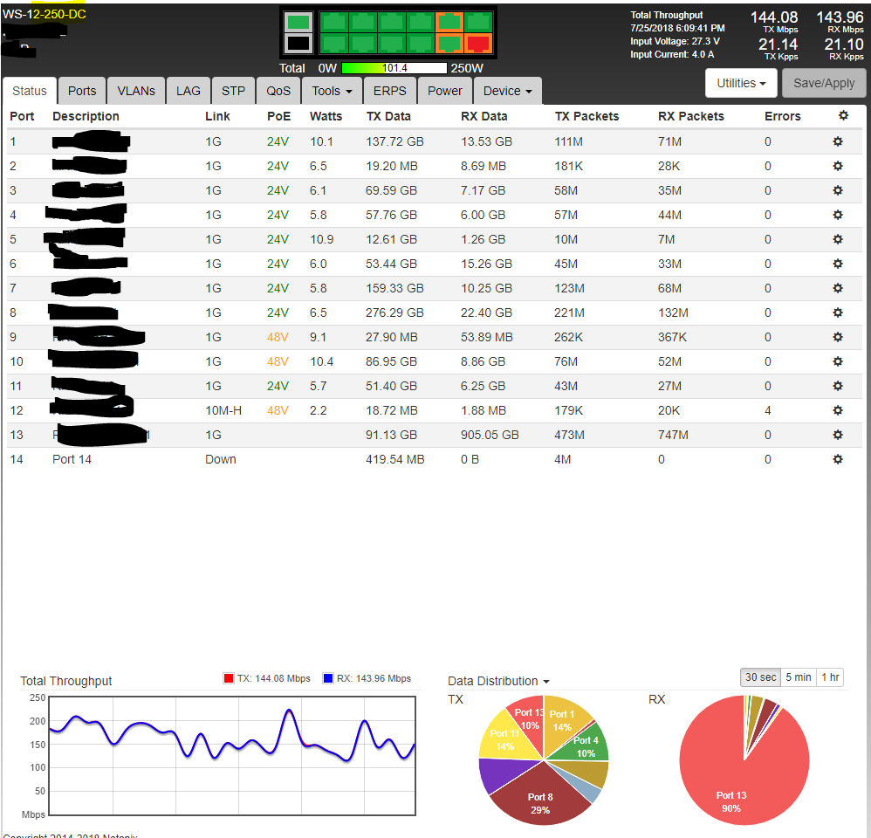Click the Save/Apply button

coord(824,84)
